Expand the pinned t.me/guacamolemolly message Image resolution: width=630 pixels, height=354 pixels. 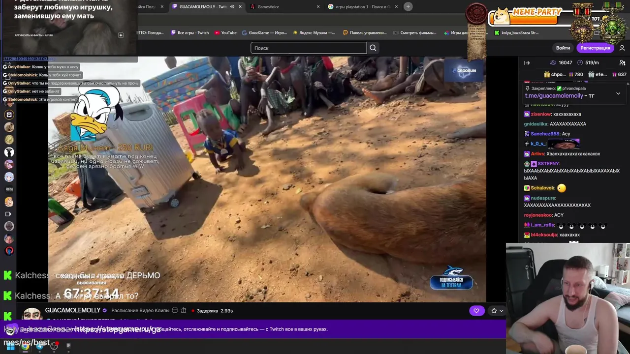pos(618,93)
